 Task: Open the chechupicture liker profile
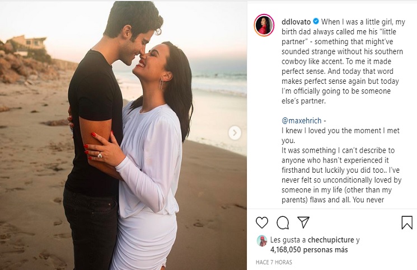pos(331,240)
